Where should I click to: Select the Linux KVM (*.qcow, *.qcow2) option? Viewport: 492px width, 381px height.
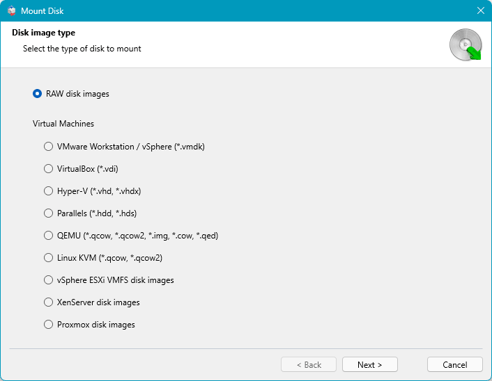[48, 258]
